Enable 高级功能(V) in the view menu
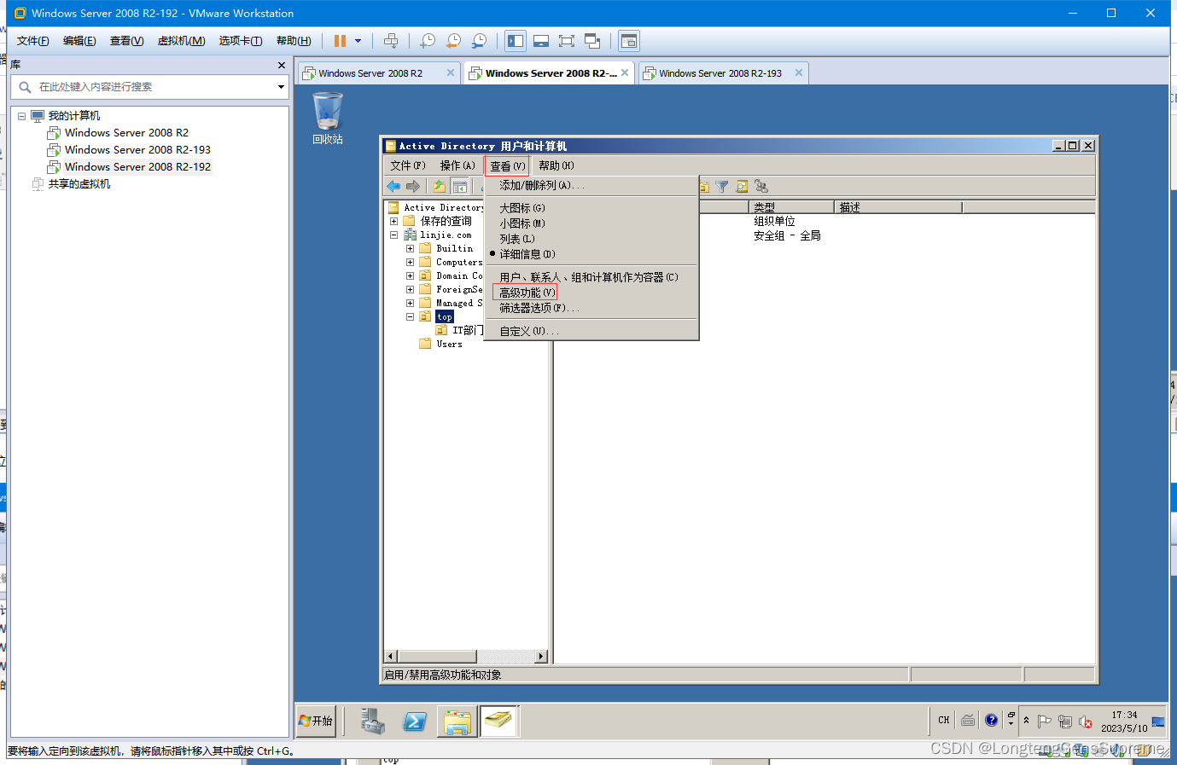 coord(591,293)
